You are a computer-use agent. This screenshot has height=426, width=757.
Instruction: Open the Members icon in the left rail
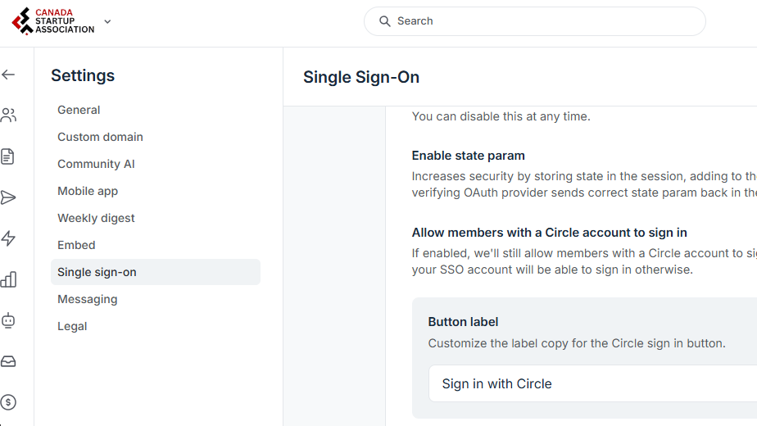tap(8, 116)
